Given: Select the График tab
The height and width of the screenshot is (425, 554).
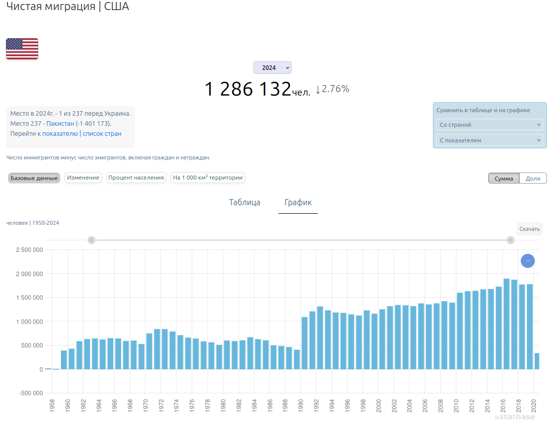Looking at the screenshot, I should [298, 203].
